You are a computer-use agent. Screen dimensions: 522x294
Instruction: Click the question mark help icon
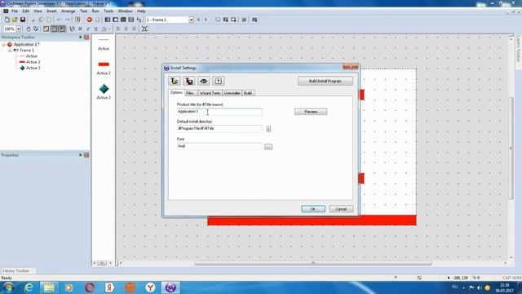(x=218, y=81)
